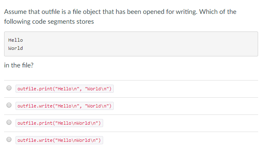Viewport: 263px width, 150px height.
Task: Click "World\n" argument in two-argument write option
Action: (x=97, y=106)
